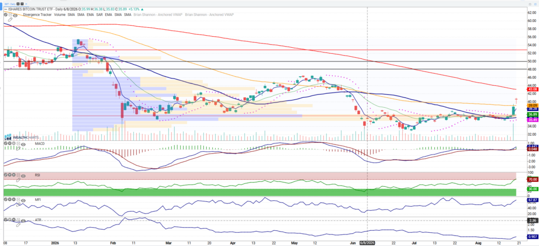
Task: Collapse the MACD panel
Action: coord(18,143)
